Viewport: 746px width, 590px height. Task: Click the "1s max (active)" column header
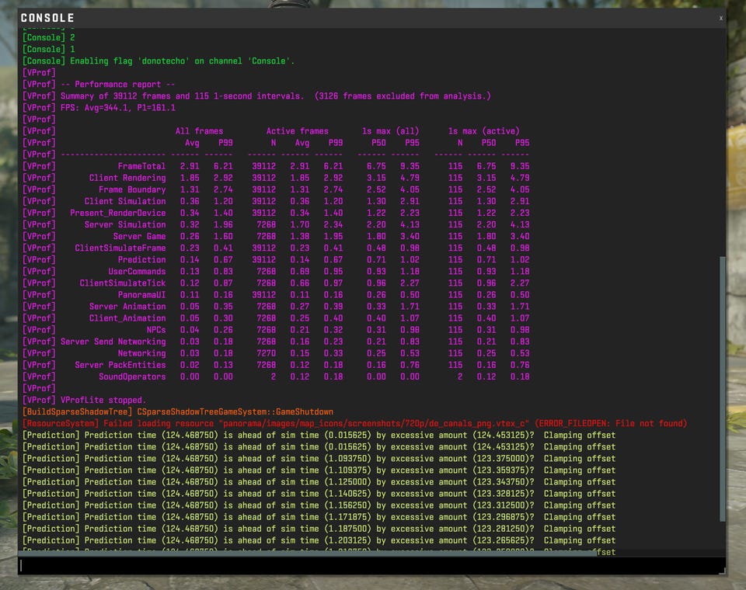pos(483,131)
